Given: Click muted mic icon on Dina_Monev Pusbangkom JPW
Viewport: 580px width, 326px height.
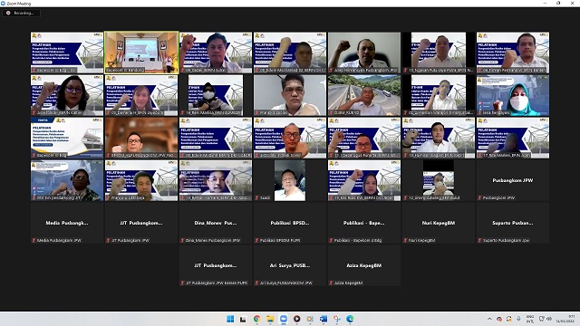Looking at the screenshot, I should click(x=182, y=241).
